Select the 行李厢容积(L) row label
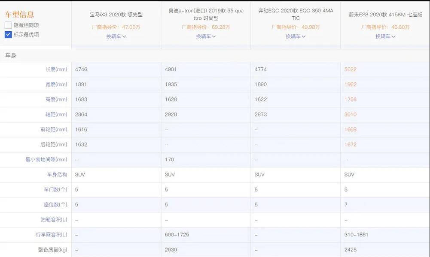 pyautogui.click(x=52, y=235)
